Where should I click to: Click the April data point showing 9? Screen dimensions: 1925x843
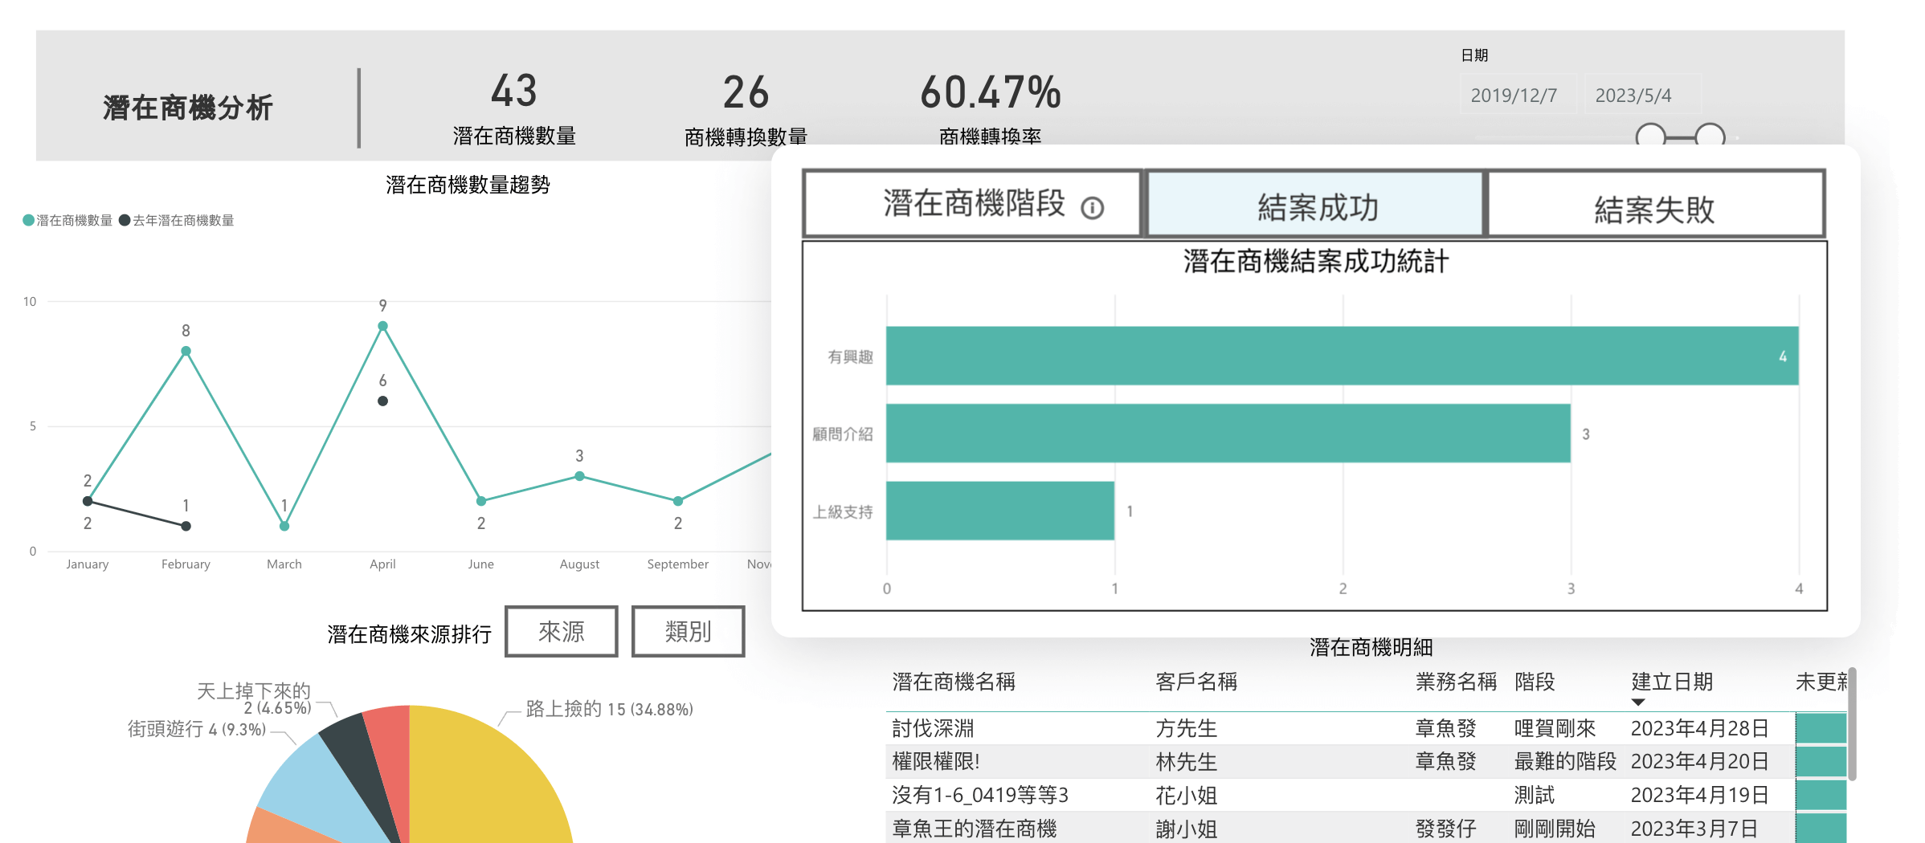383,326
